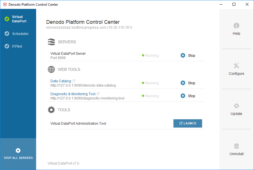
Task: Open the ITPilot tab
Action: [17, 46]
